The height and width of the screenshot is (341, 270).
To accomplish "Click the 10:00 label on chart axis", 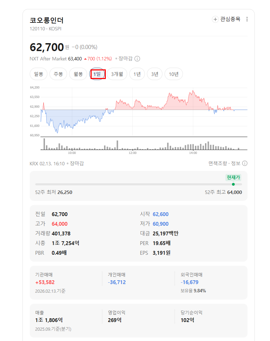I will (72, 153).
